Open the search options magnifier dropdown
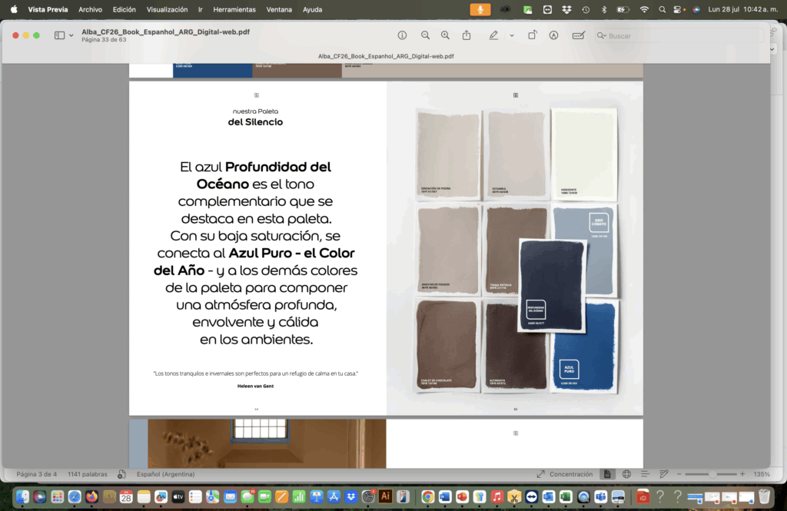 click(602, 36)
